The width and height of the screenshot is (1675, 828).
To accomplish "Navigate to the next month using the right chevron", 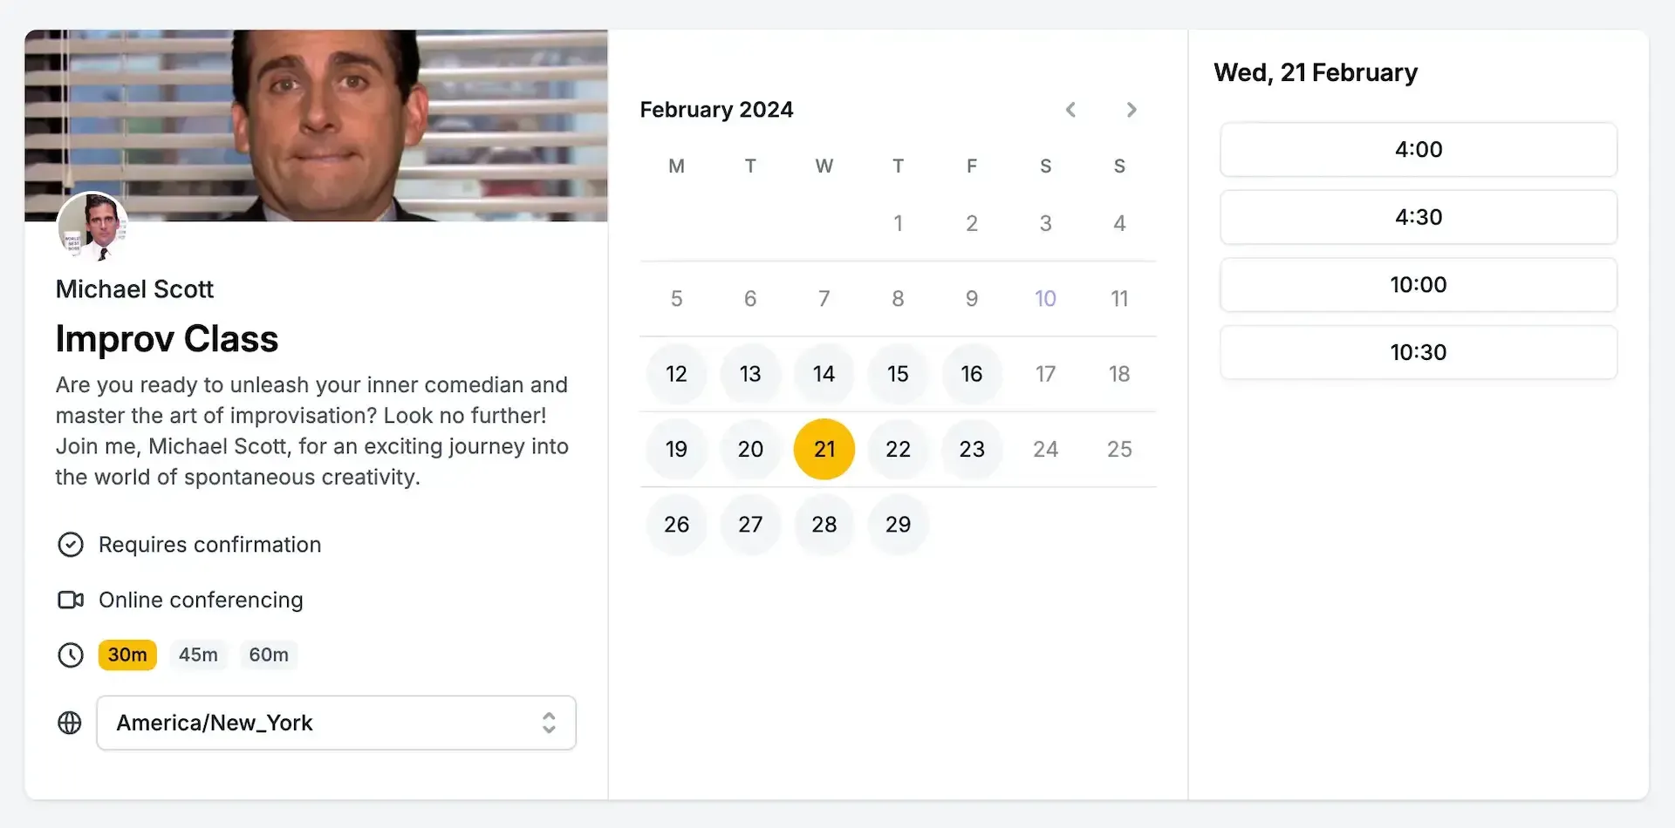I will [x=1131, y=110].
